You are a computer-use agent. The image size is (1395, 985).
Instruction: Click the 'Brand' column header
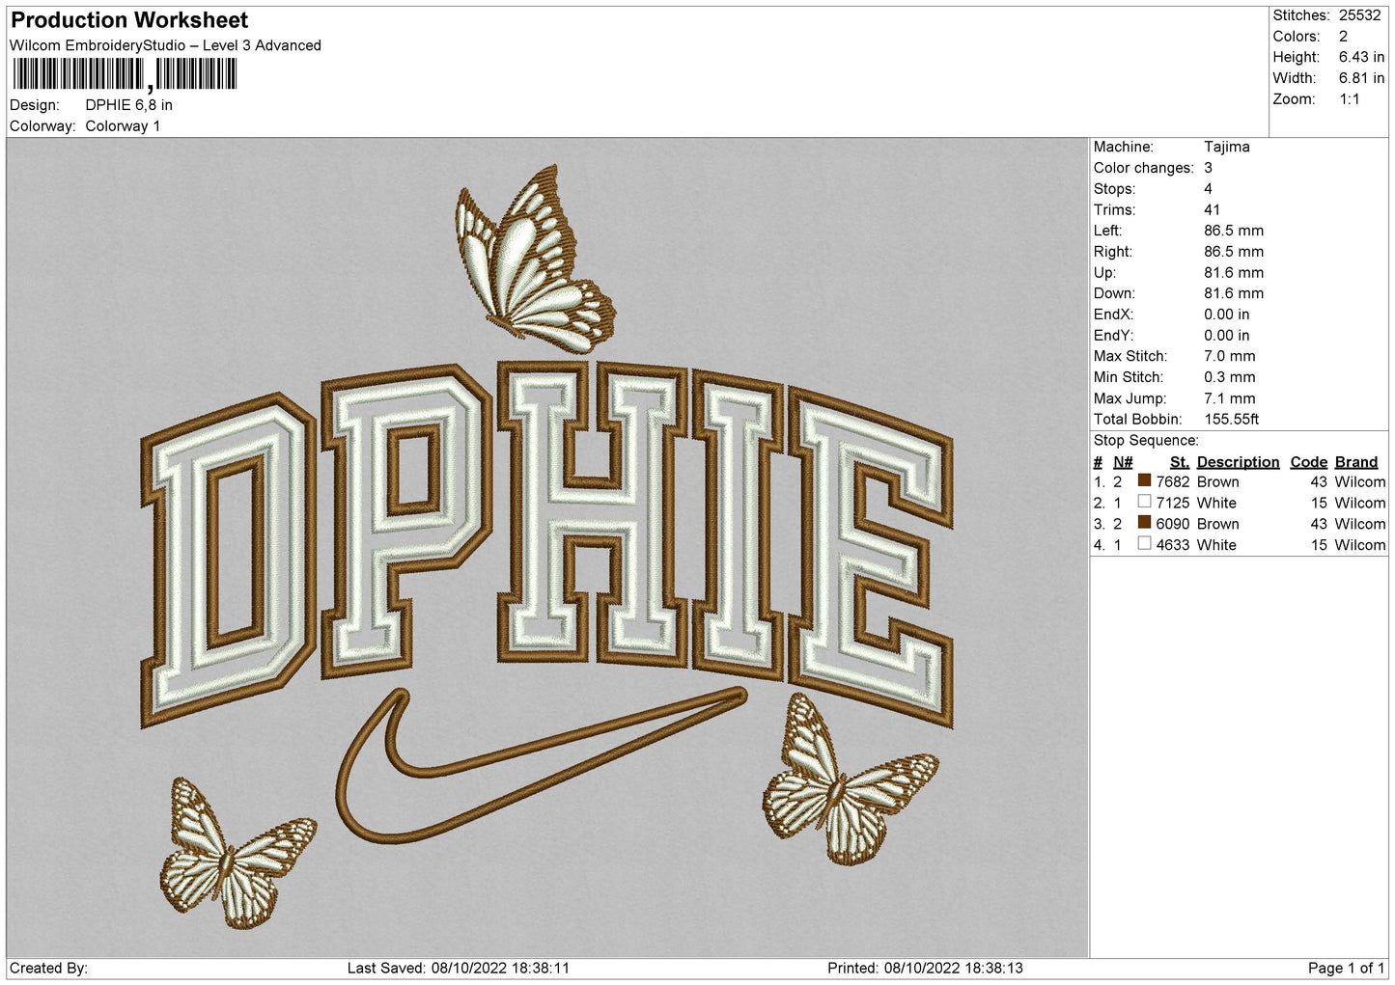1355,462
